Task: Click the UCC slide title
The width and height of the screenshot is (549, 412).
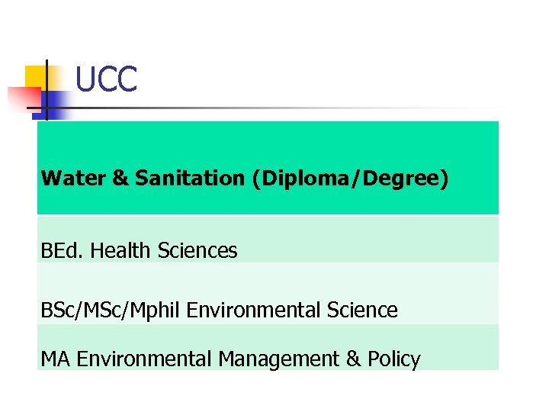Action: [107, 79]
